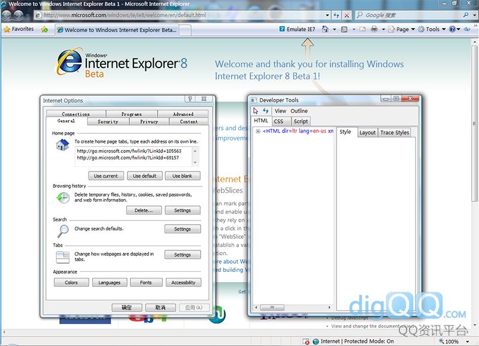The height and width of the screenshot is (346, 479).
Task: Open the Page menu
Action: [402, 29]
